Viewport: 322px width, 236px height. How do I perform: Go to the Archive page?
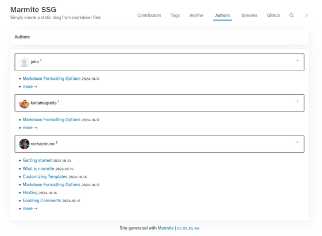[196, 16]
